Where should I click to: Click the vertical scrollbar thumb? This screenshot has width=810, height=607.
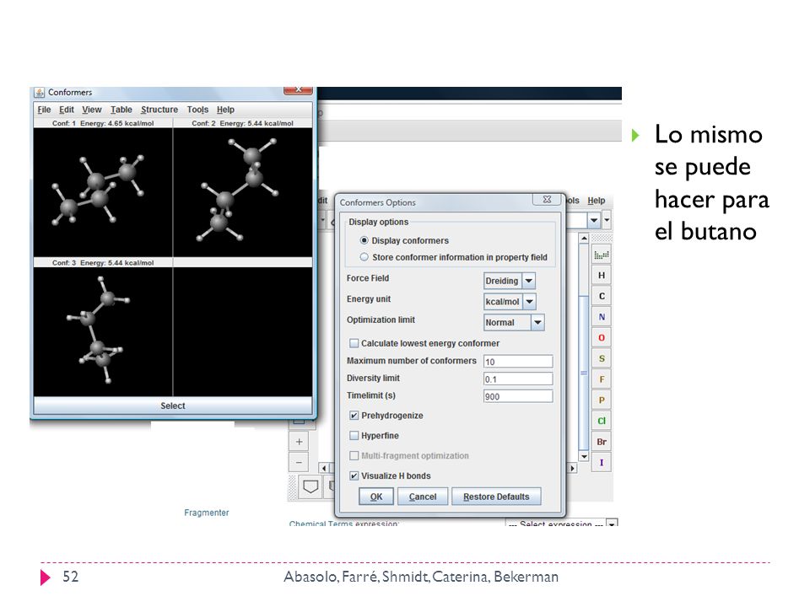click(584, 373)
